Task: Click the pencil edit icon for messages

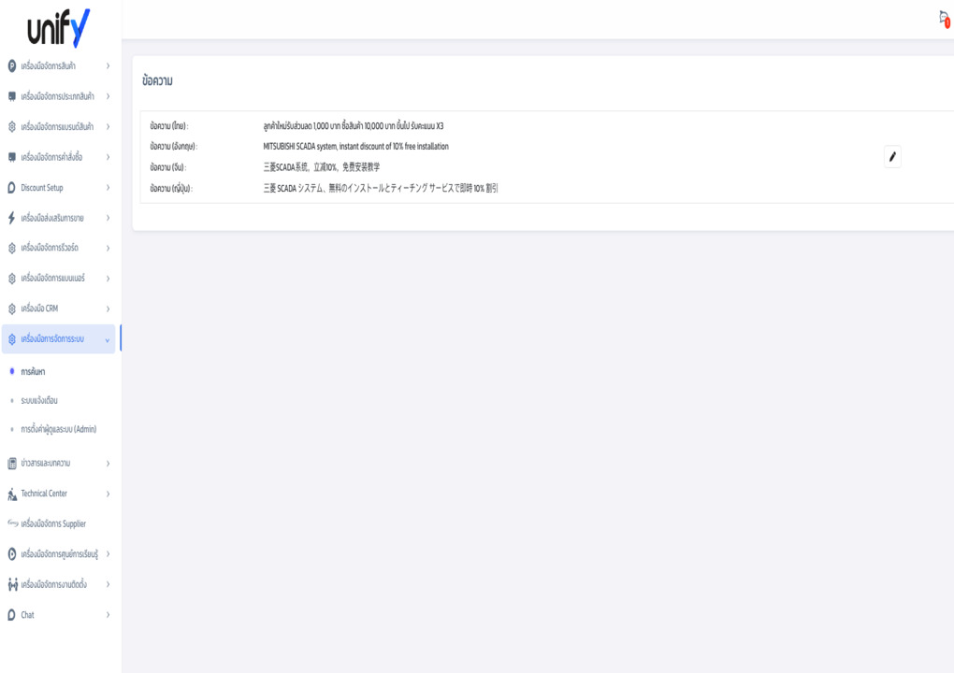Action: 892,157
